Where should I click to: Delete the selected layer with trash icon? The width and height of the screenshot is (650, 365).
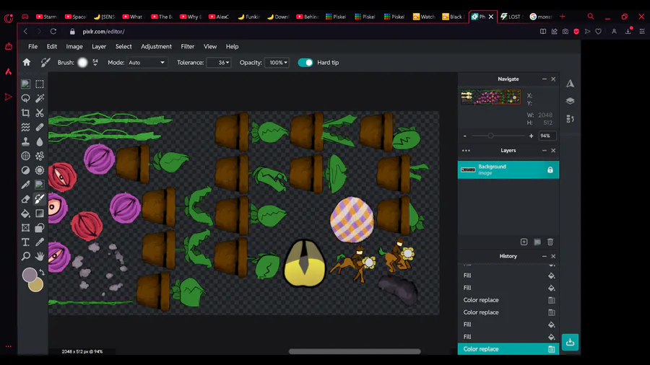(550, 242)
